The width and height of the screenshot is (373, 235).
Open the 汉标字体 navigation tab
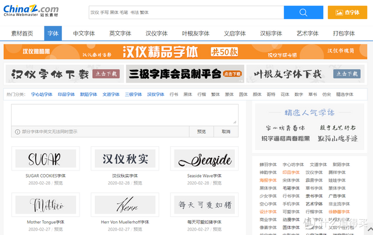tap(271, 33)
